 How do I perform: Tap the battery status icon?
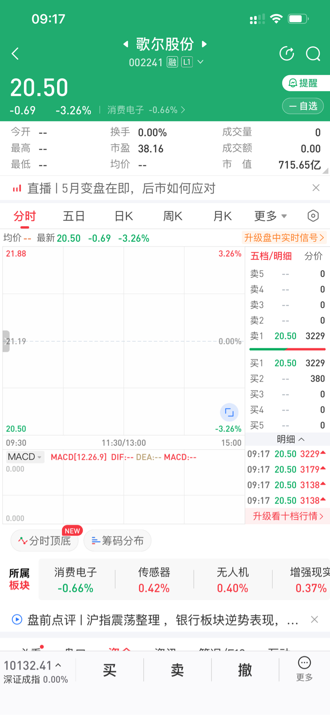pyautogui.click(x=298, y=19)
